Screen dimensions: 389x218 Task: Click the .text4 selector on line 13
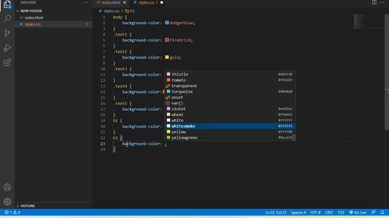120,86
